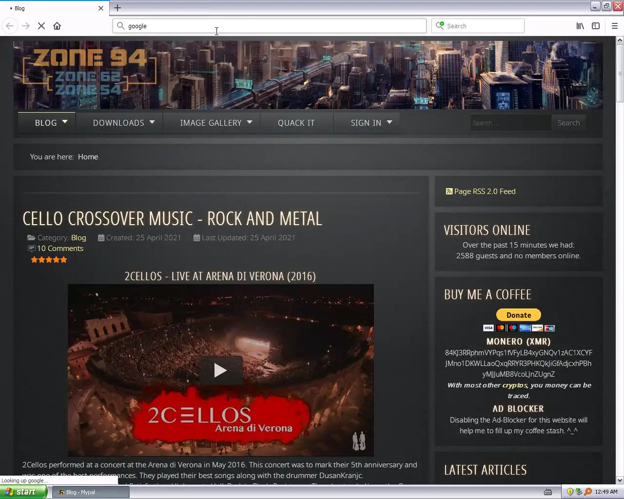Click the site search text field
The width and height of the screenshot is (624, 499).
[510, 123]
